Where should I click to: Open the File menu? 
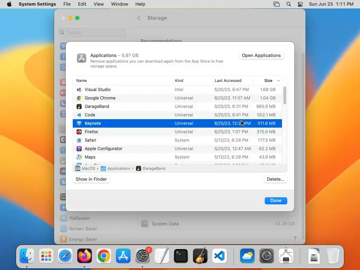tap(67, 4)
